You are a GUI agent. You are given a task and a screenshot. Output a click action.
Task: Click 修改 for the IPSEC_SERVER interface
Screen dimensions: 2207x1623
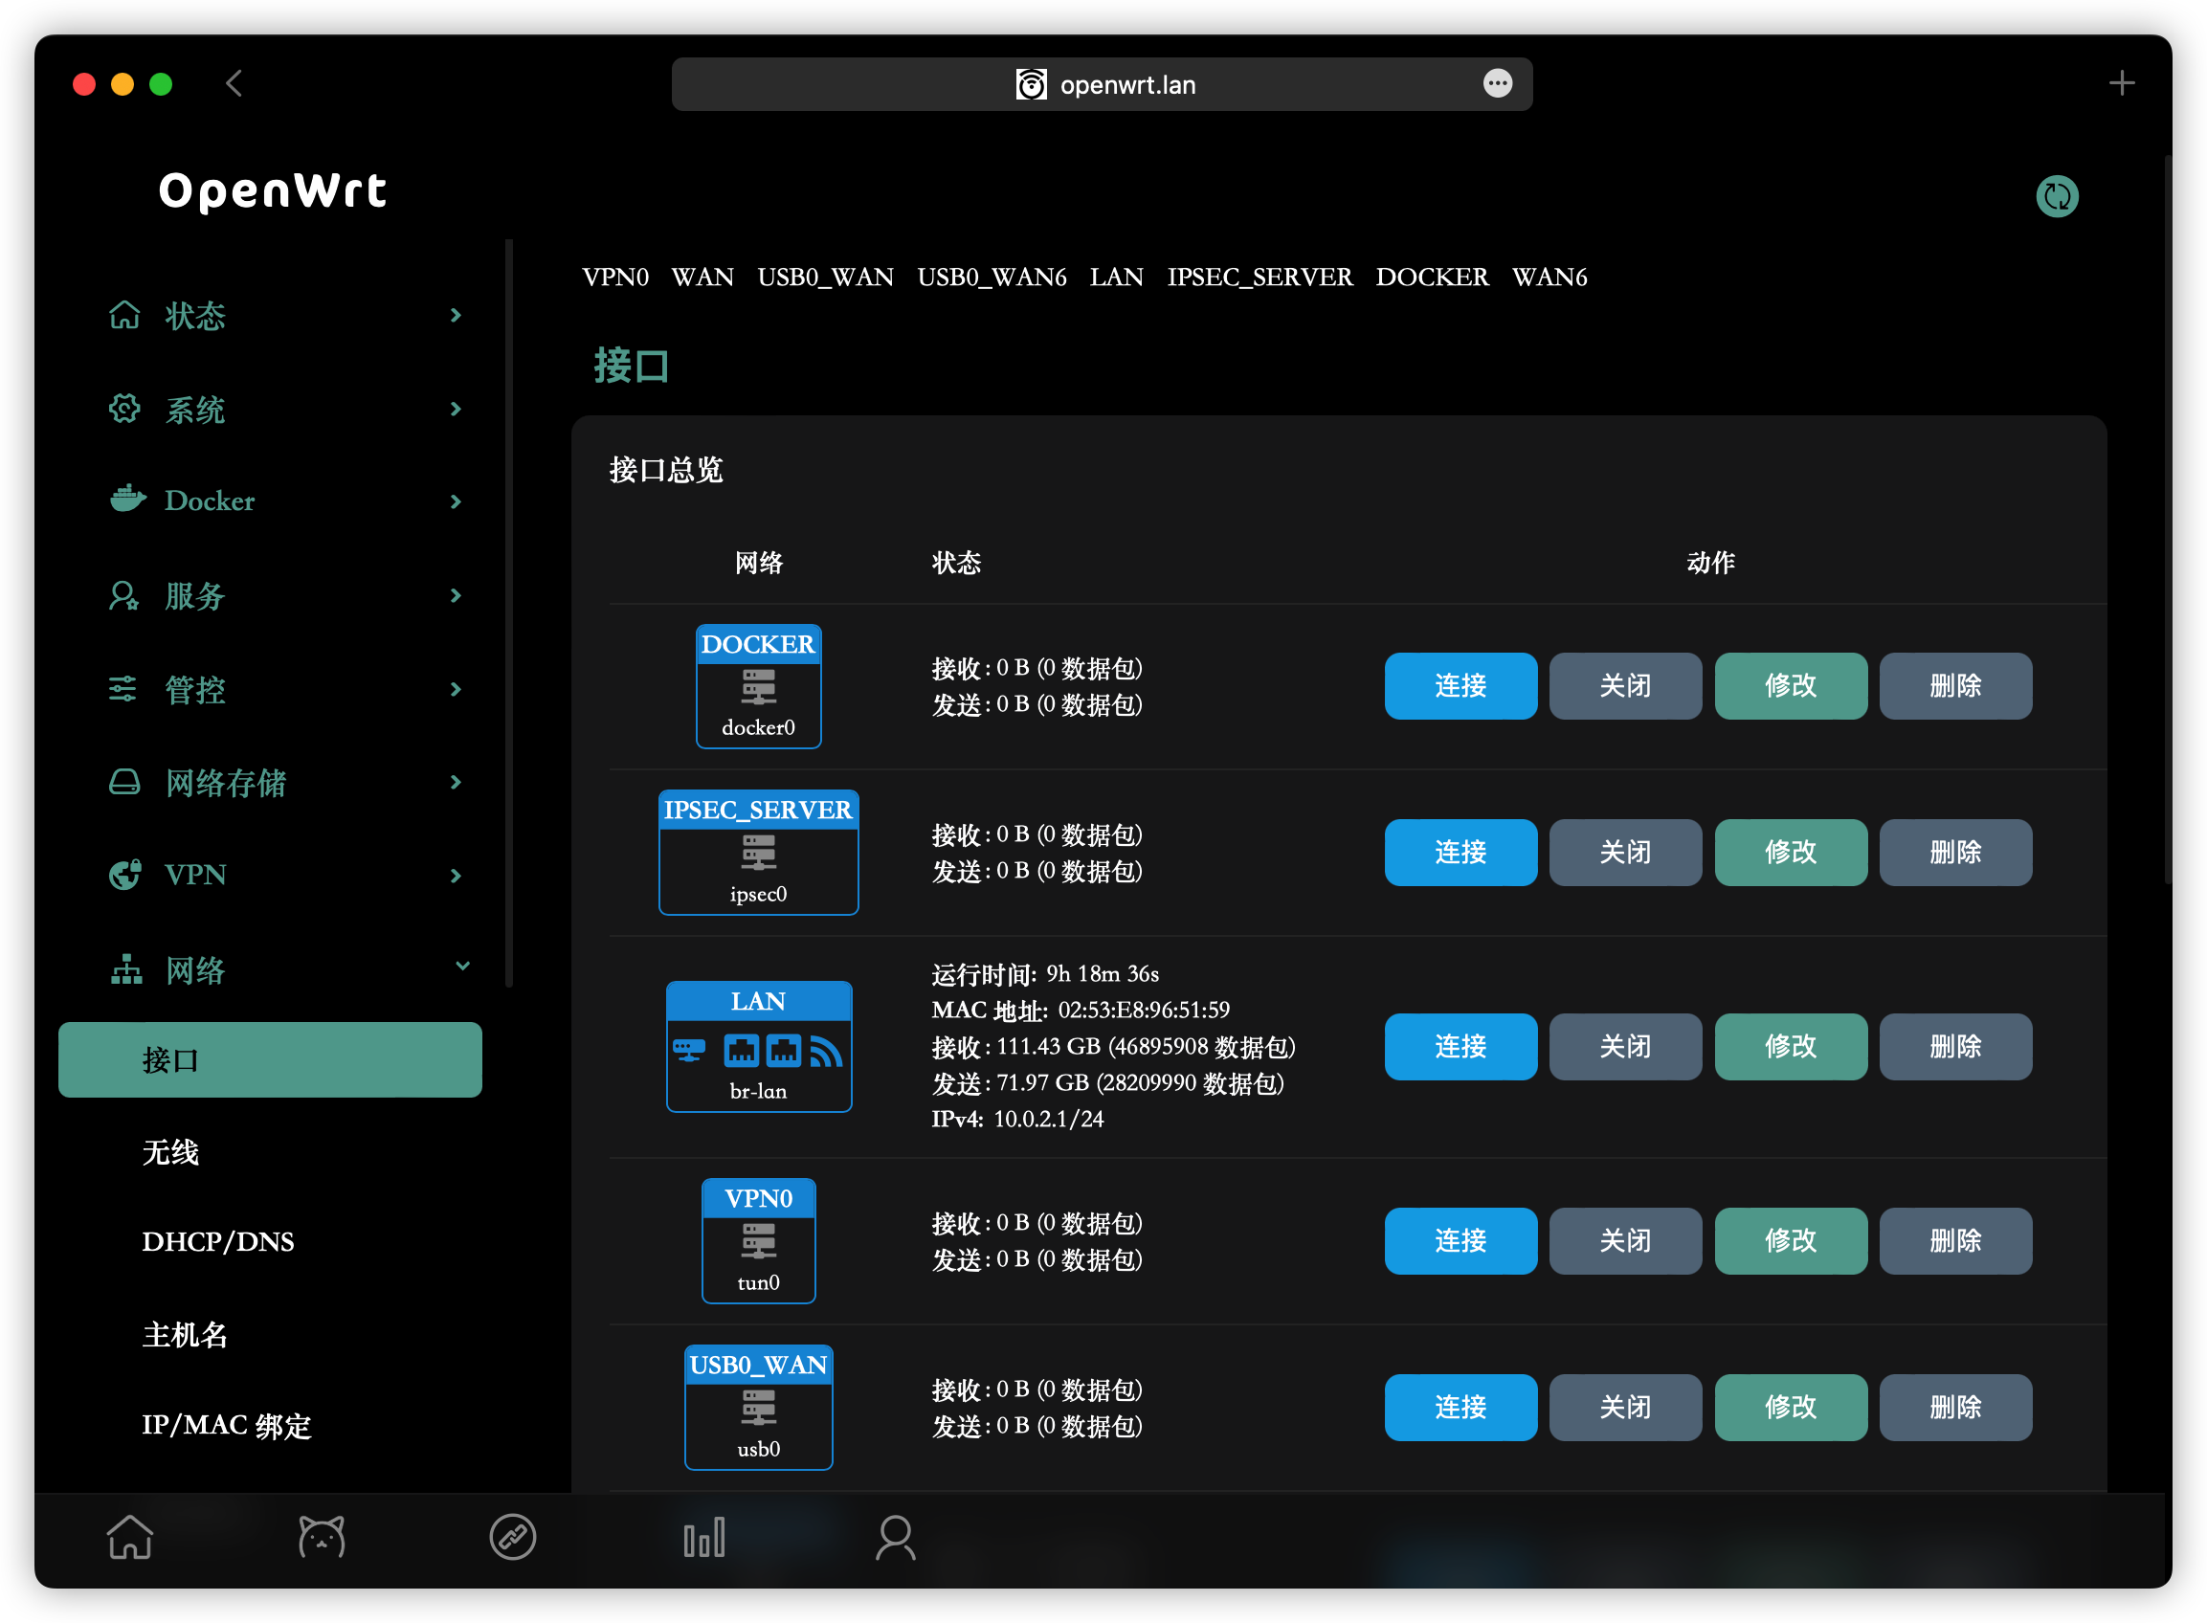(x=1792, y=853)
